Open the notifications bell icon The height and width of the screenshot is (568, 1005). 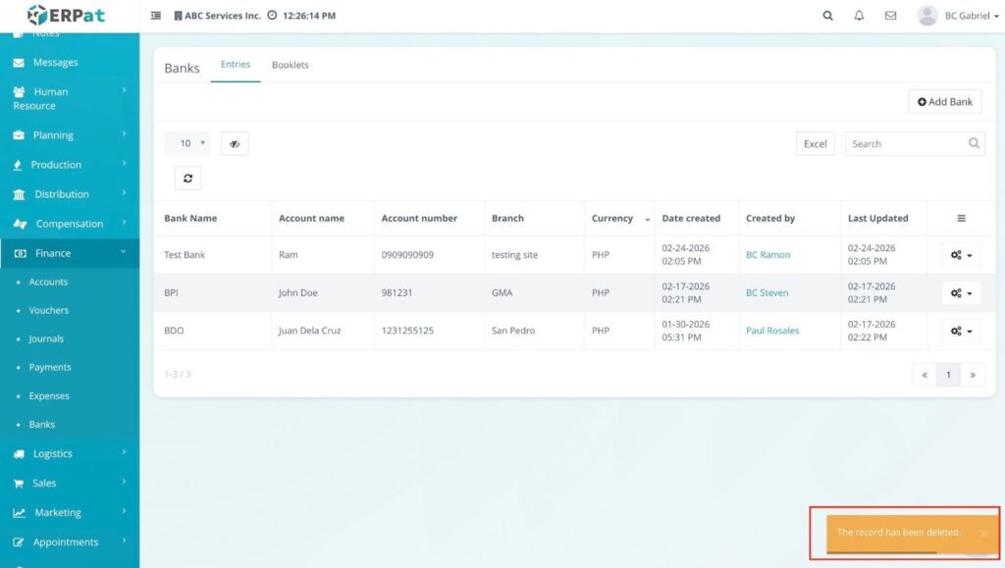tap(859, 16)
